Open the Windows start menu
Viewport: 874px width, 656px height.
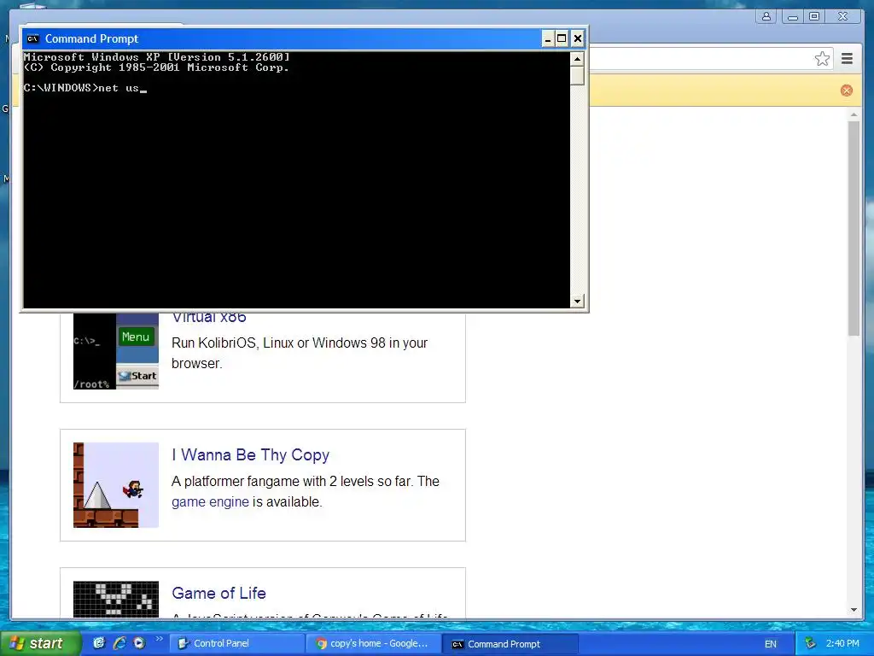[40, 643]
